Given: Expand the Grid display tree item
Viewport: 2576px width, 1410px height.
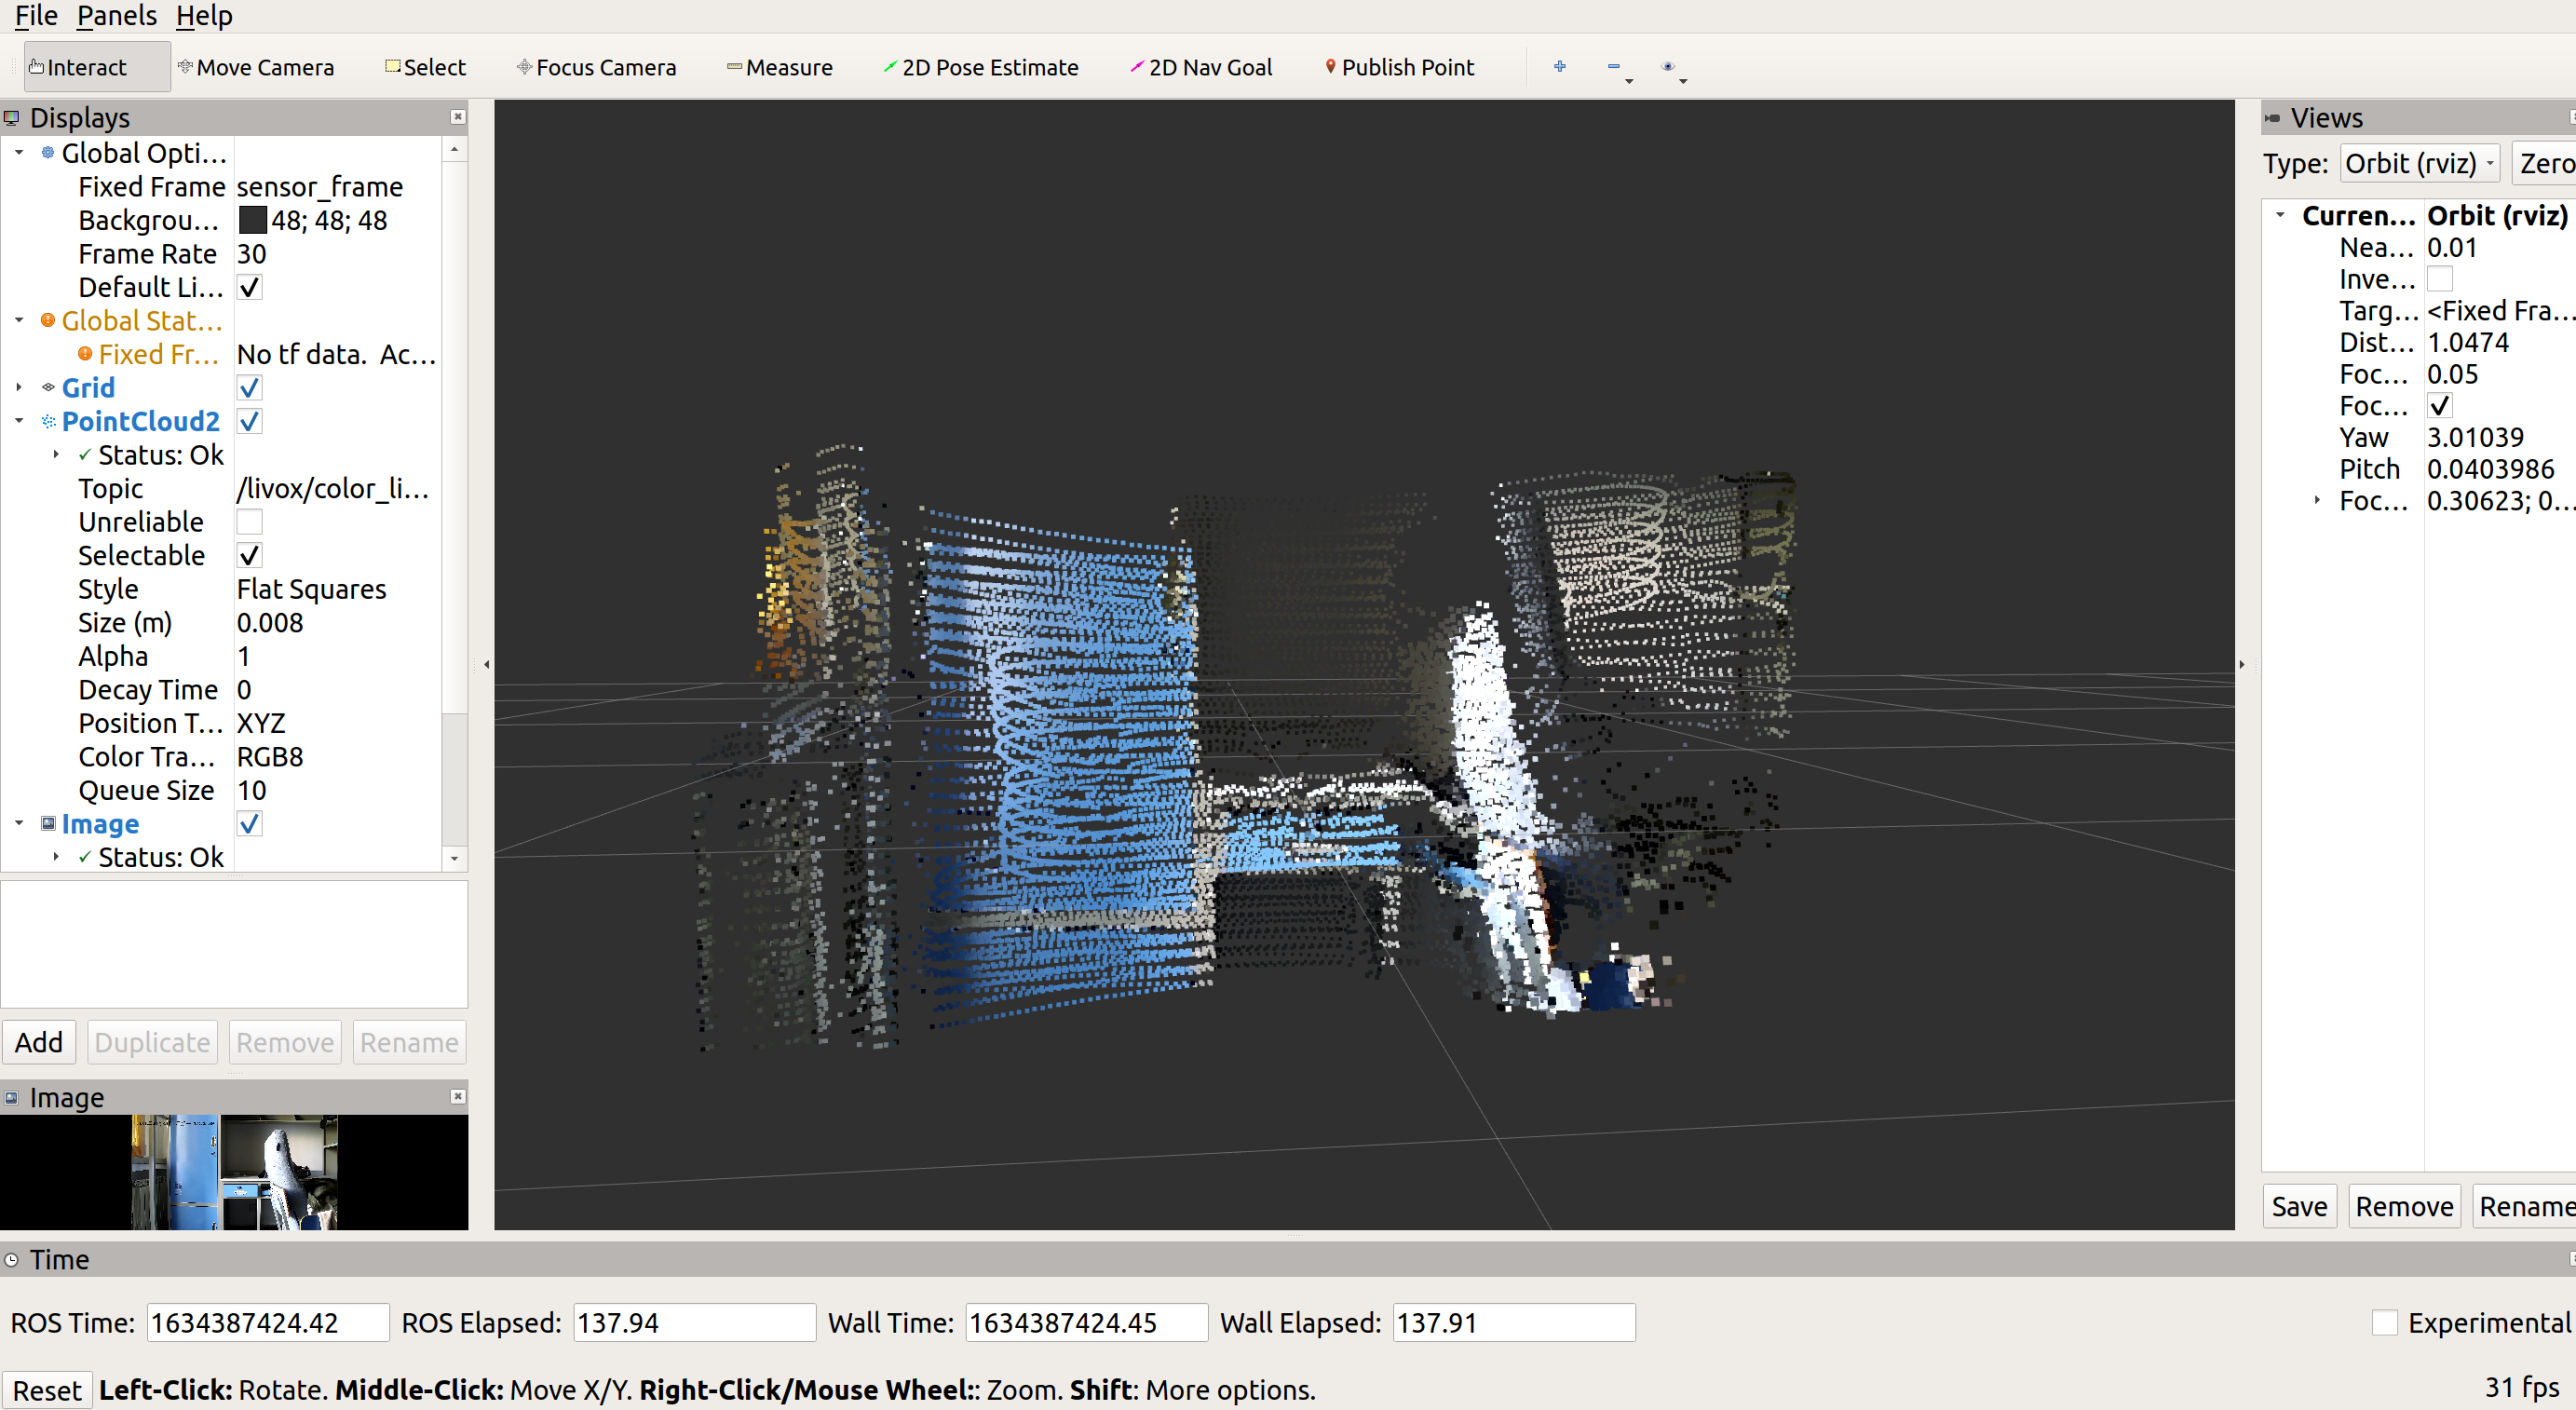Looking at the screenshot, I should click(x=19, y=388).
